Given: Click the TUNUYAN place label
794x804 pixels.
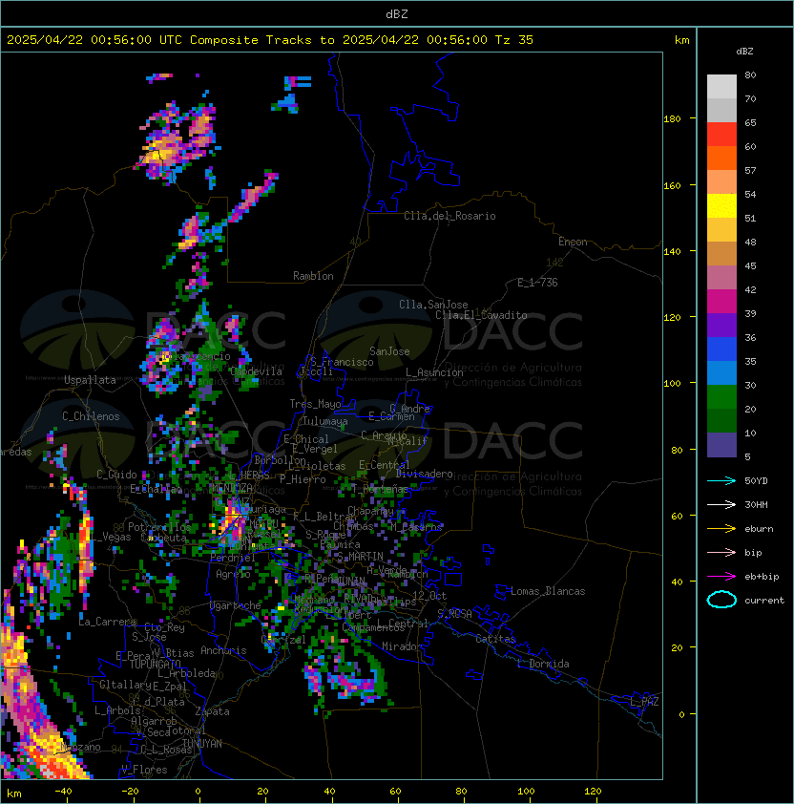Looking at the screenshot, I should click(x=202, y=744).
